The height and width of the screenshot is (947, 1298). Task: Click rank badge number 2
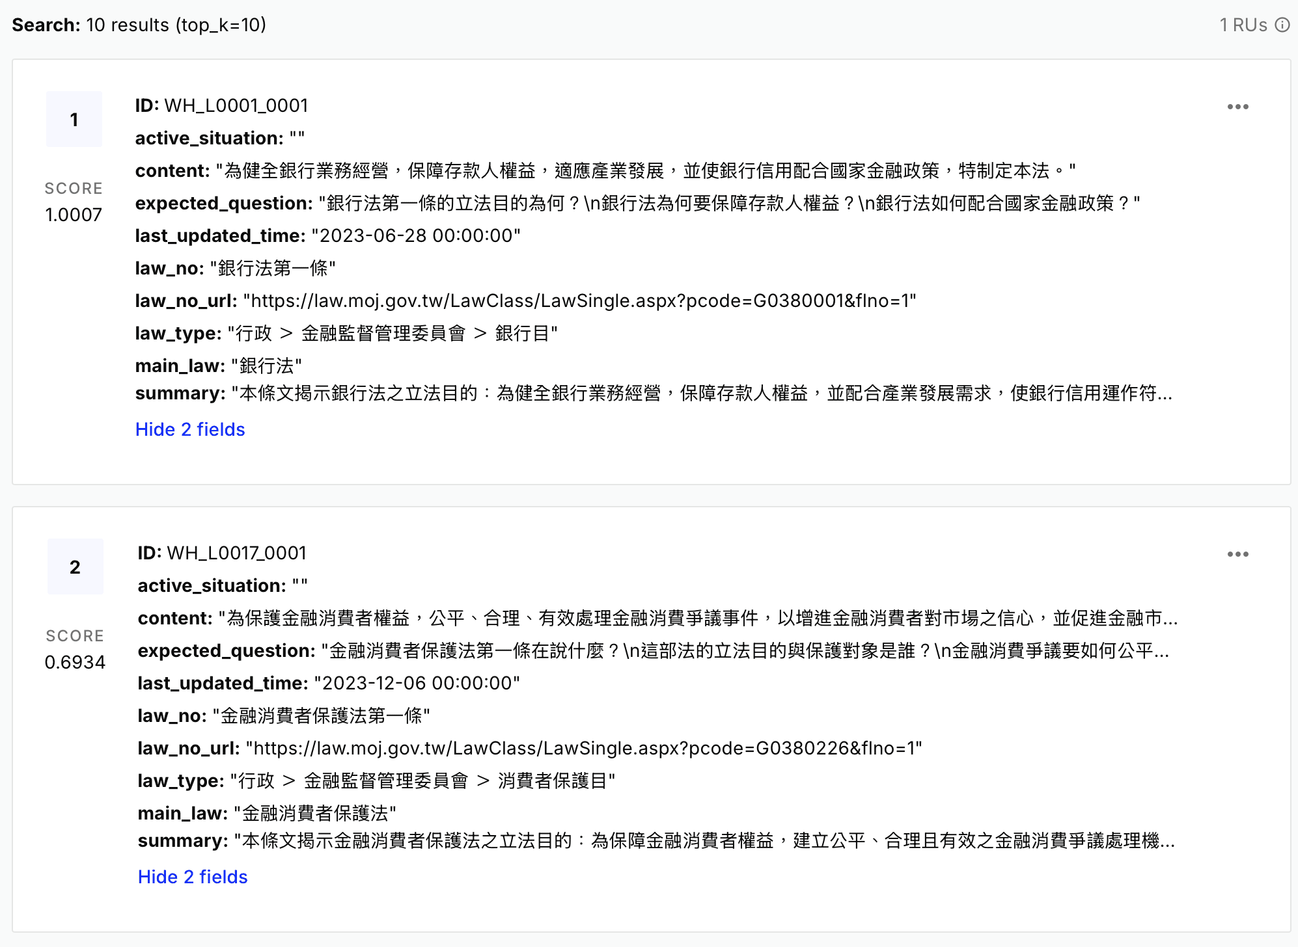point(76,567)
